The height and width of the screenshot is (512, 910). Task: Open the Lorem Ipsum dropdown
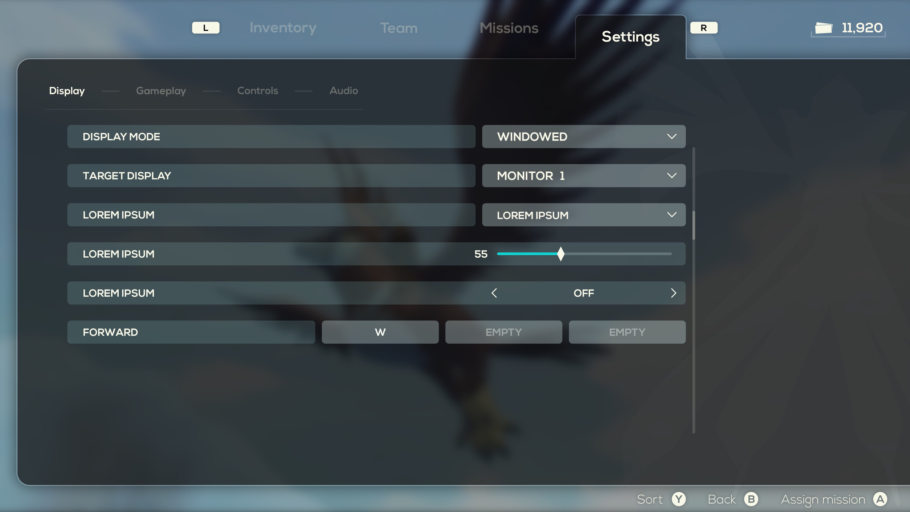(x=583, y=215)
